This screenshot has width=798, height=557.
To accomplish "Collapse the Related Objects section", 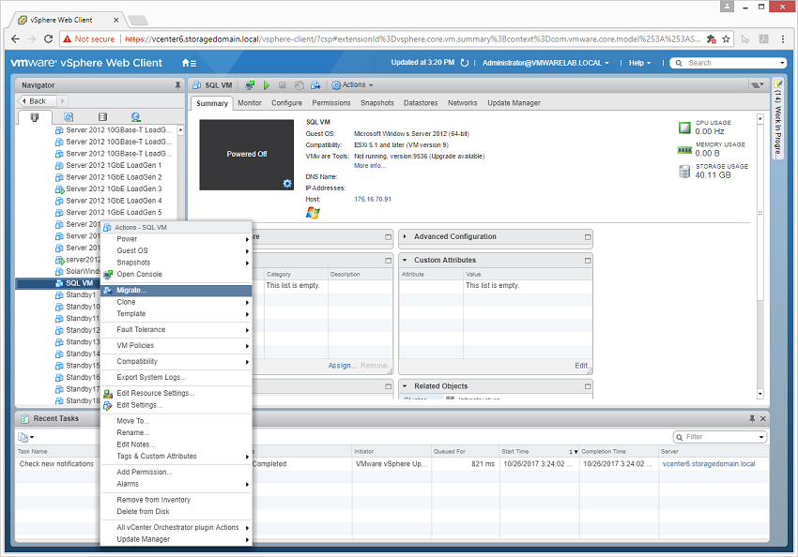I will [405, 386].
